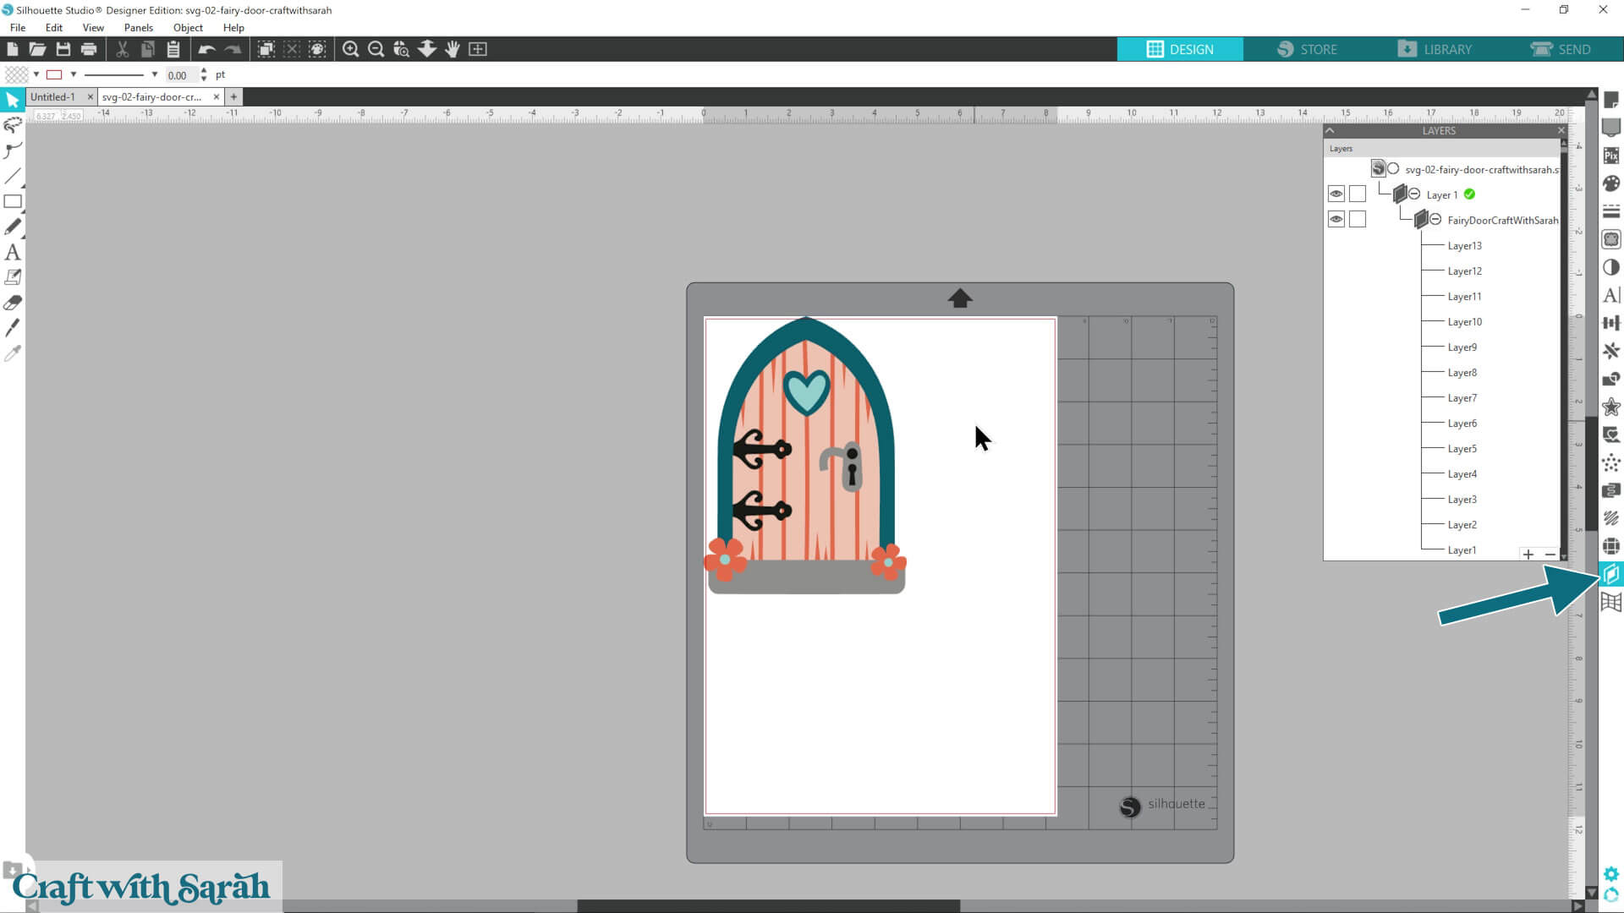The image size is (1624, 913).
Task: Click the Save disk icon
Action: (x=63, y=49)
